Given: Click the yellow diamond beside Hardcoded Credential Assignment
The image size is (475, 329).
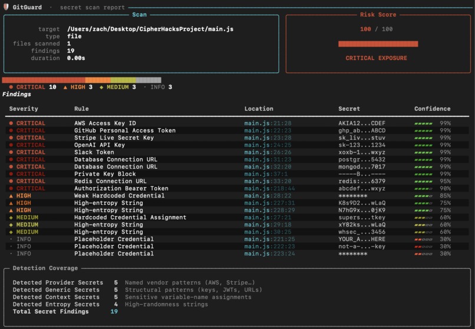Looking at the screenshot, I should click(x=11, y=218).
